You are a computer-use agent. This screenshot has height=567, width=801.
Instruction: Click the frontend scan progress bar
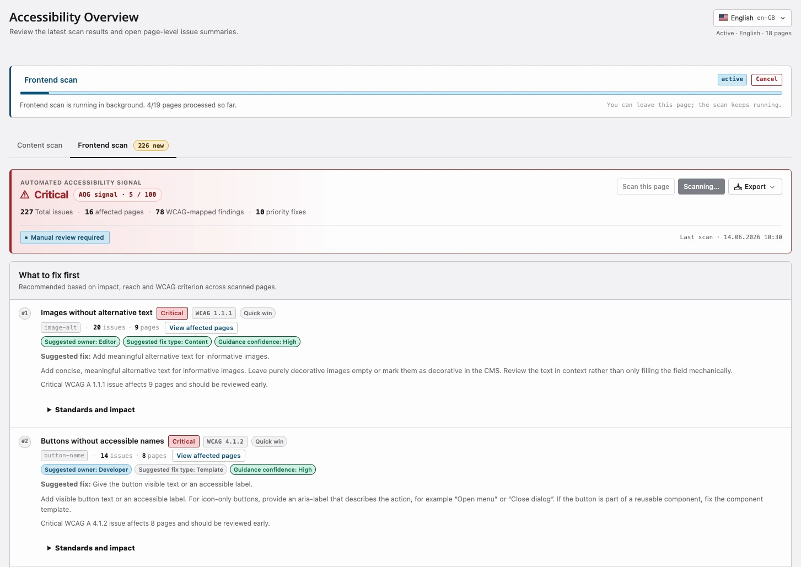401,93
